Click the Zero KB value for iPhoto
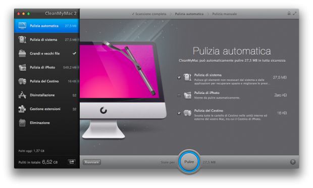This screenshot has width=313, height=188. 281,95
